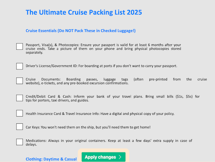Tick the Driver's License/Government ID checkbox
Screen dimensions: 215x162
[19, 66]
